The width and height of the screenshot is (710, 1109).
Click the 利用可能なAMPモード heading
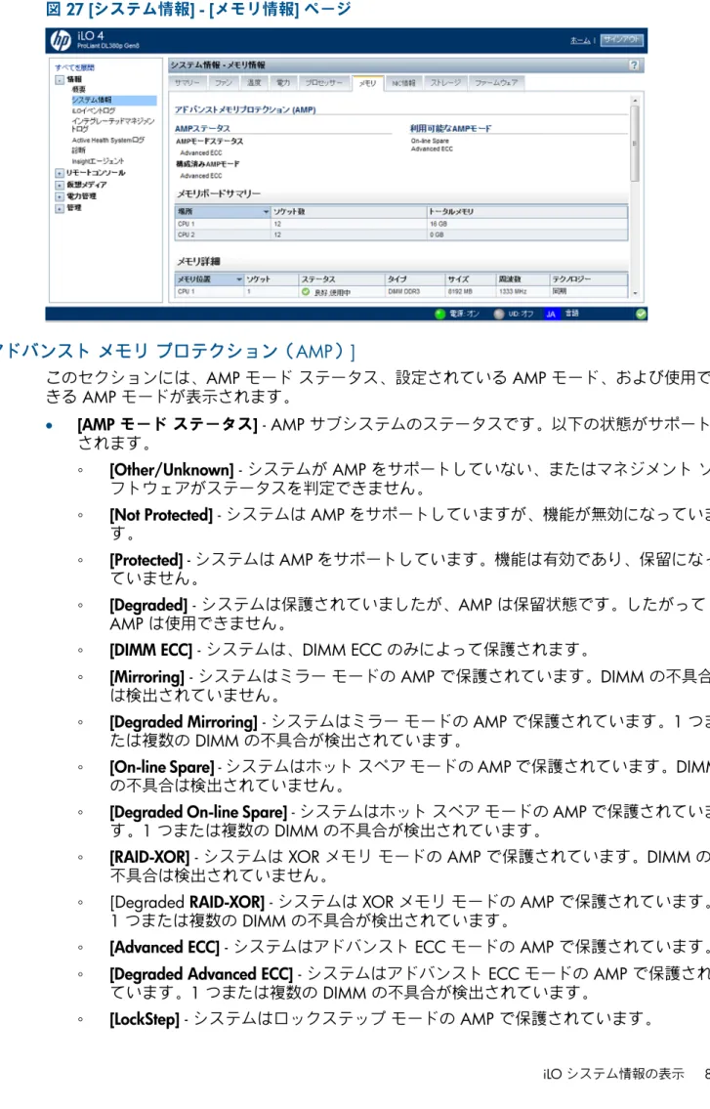[450, 128]
